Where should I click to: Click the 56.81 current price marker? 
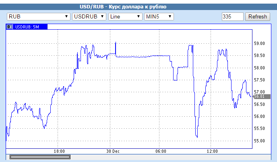coord(259,96)
